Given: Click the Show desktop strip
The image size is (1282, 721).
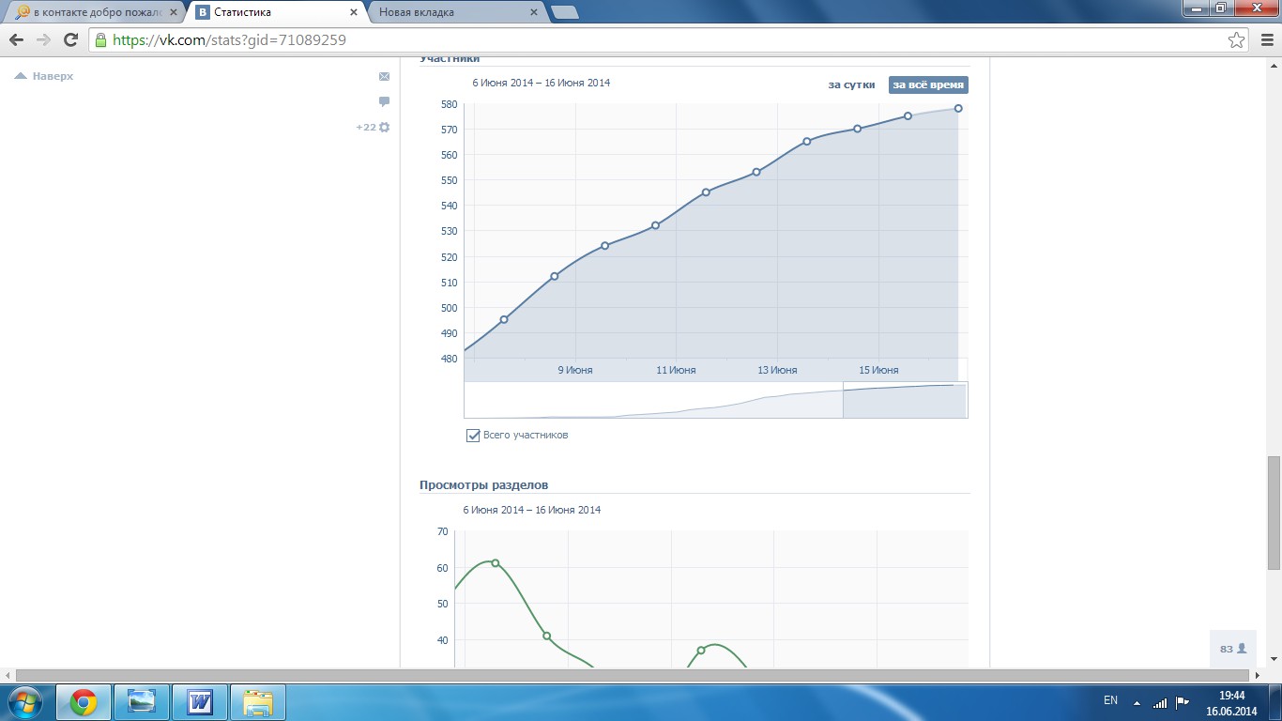Looking at the screenshot, I should point(1275,702).
